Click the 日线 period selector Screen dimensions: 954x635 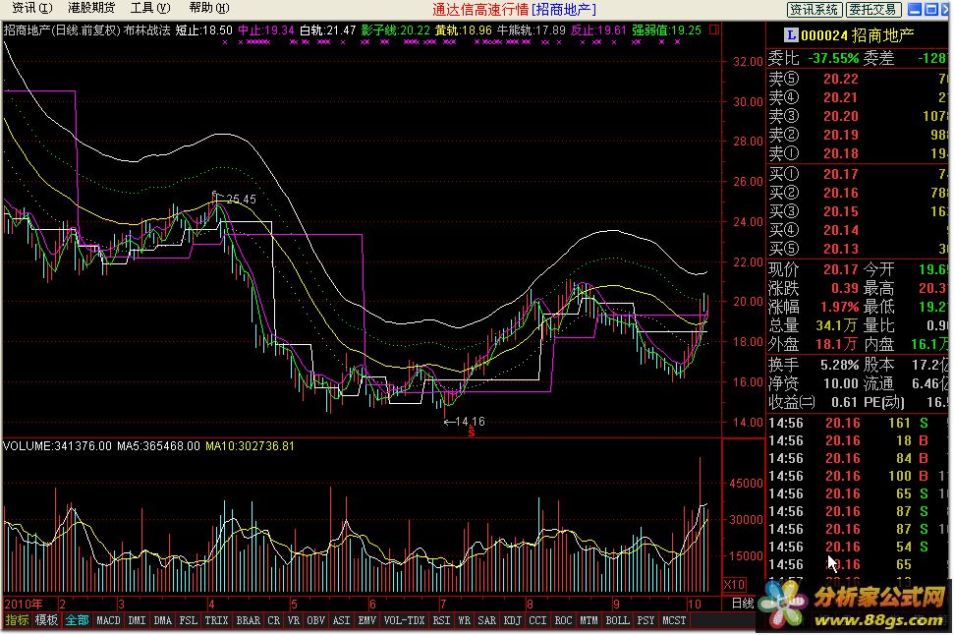[x=742, y=604]
